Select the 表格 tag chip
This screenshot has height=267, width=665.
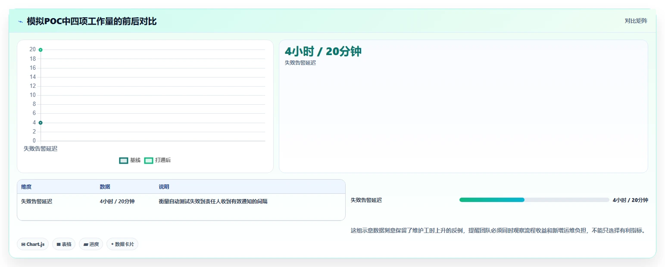coord(64,244)
